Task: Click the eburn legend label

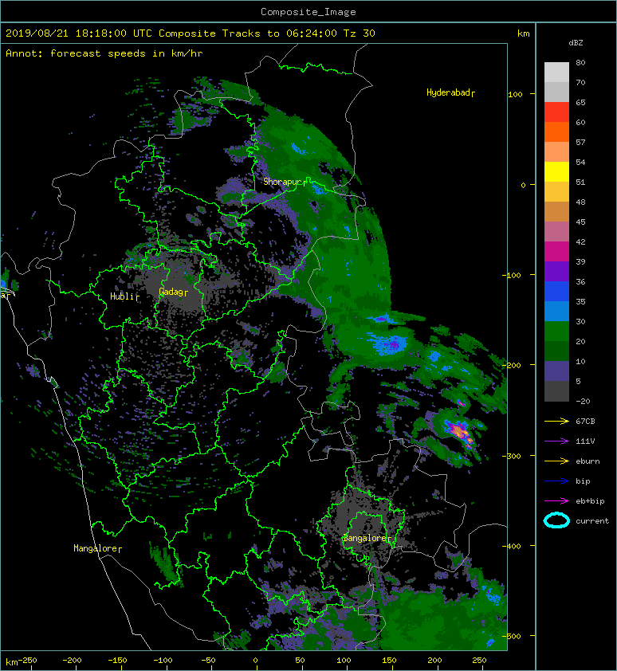Action: [588, 461]
